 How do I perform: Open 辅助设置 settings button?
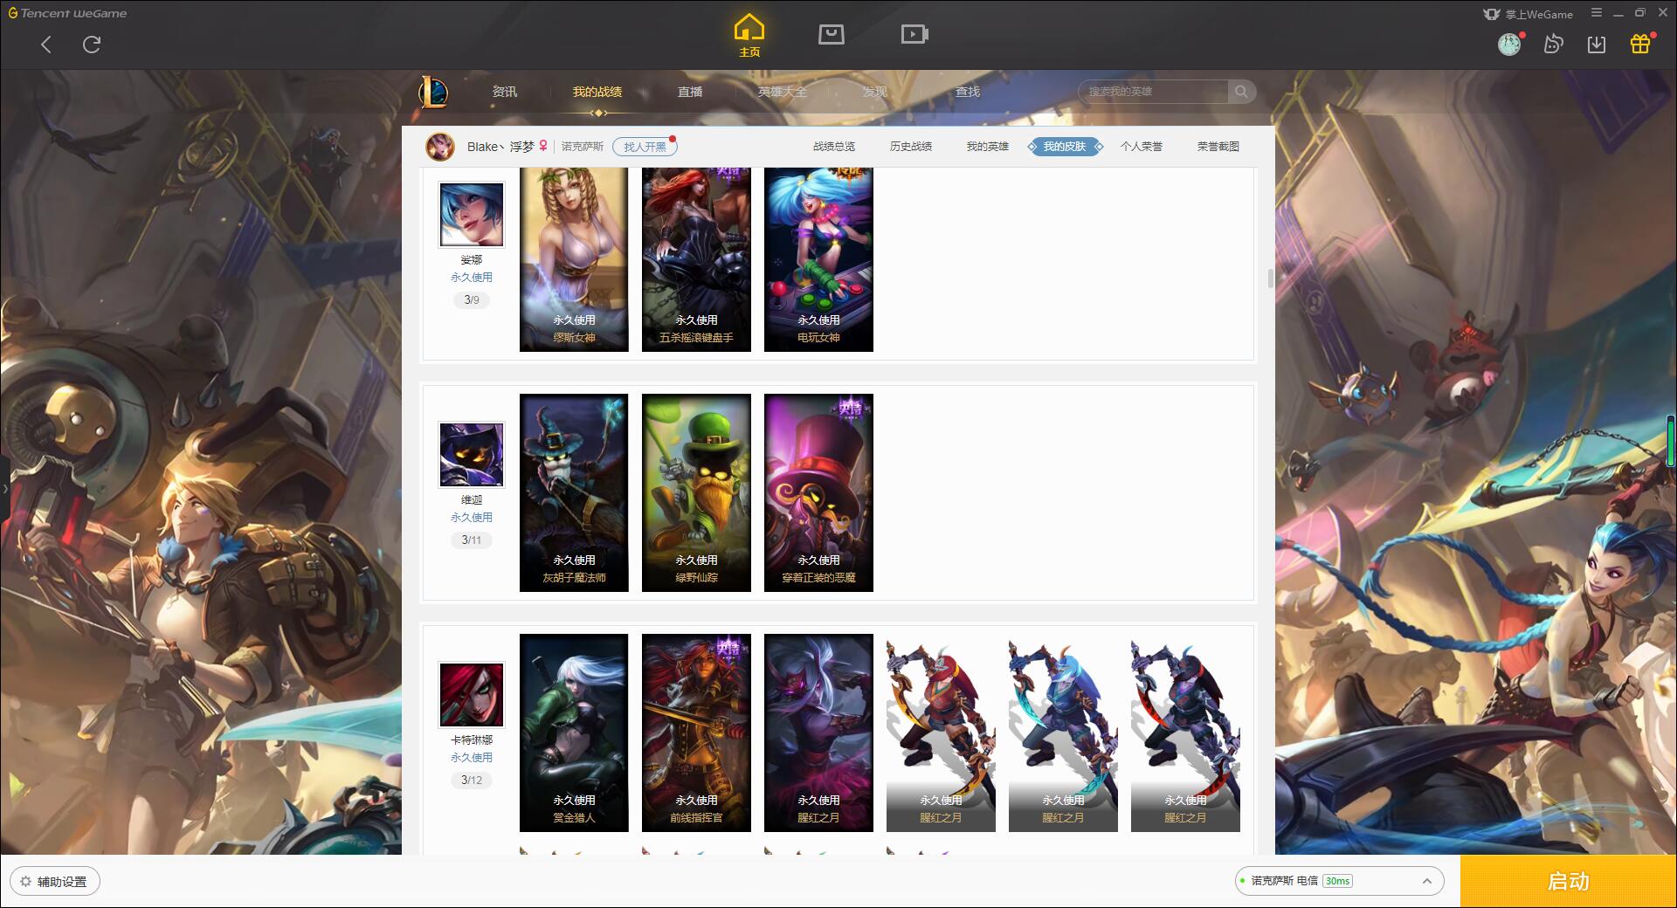click(54, 882)
